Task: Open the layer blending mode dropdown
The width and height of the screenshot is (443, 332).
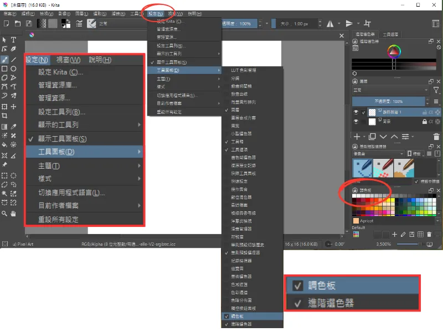Action: [390, 90]
